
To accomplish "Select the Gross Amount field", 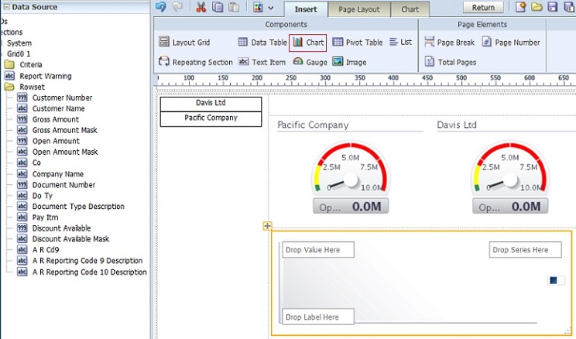I will coord(48,119).
